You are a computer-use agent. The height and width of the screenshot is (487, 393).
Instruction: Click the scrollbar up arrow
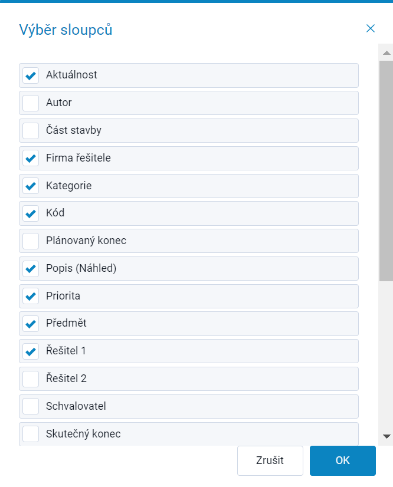(x=387, y=53)
